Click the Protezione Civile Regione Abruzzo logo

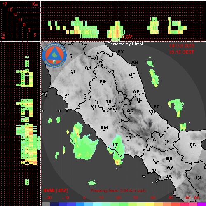[x=54, y=56]
